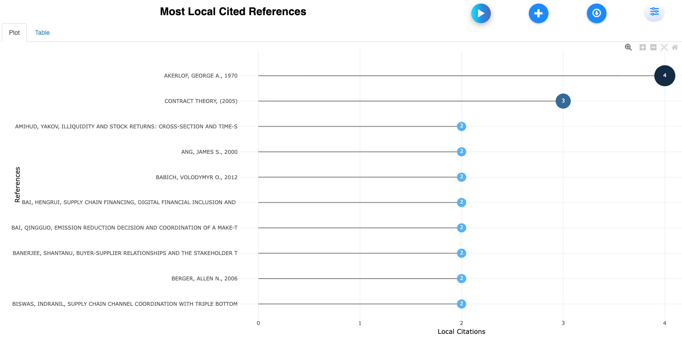The width and height of the screenshot is (682, 337).
Task: Click the Local Citations axis title
Action: tap(461, 331)
